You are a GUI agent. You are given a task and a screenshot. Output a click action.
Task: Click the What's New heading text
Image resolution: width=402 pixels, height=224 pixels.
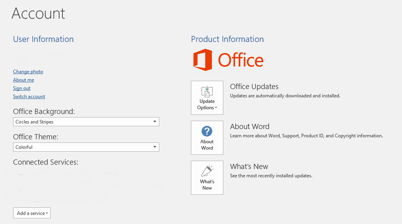(249, 167)
